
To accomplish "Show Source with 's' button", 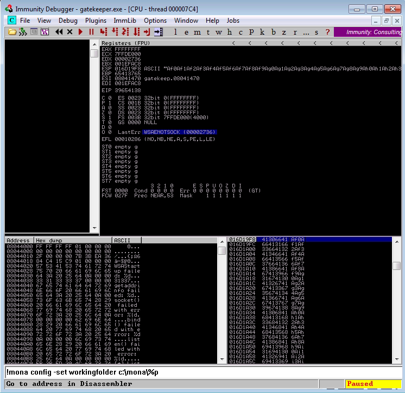I will [317, 32].
